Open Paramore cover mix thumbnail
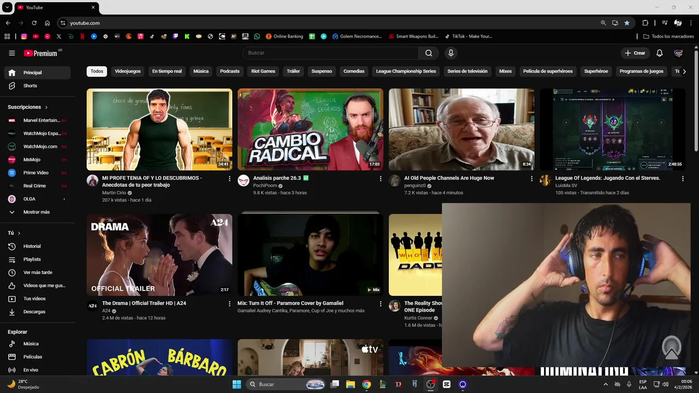Screen dimensions: 699x393 [310, 255]
